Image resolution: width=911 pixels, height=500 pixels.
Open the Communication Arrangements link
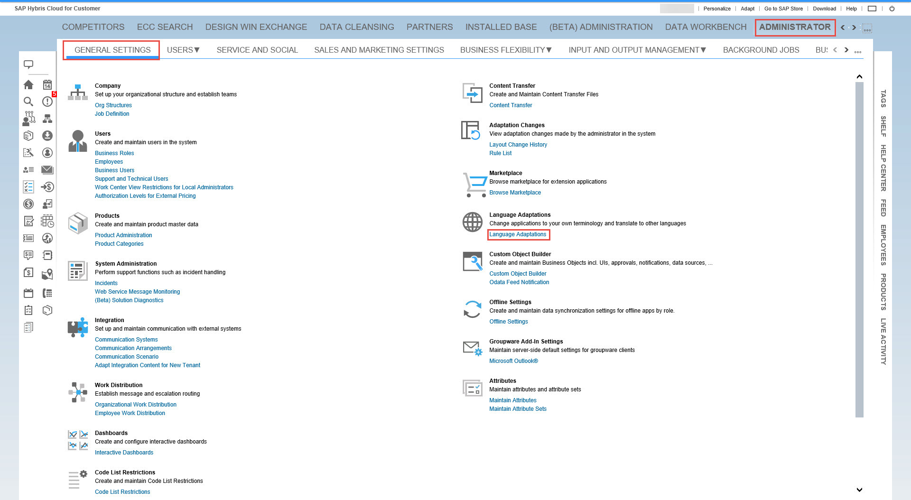coord(133,348)
